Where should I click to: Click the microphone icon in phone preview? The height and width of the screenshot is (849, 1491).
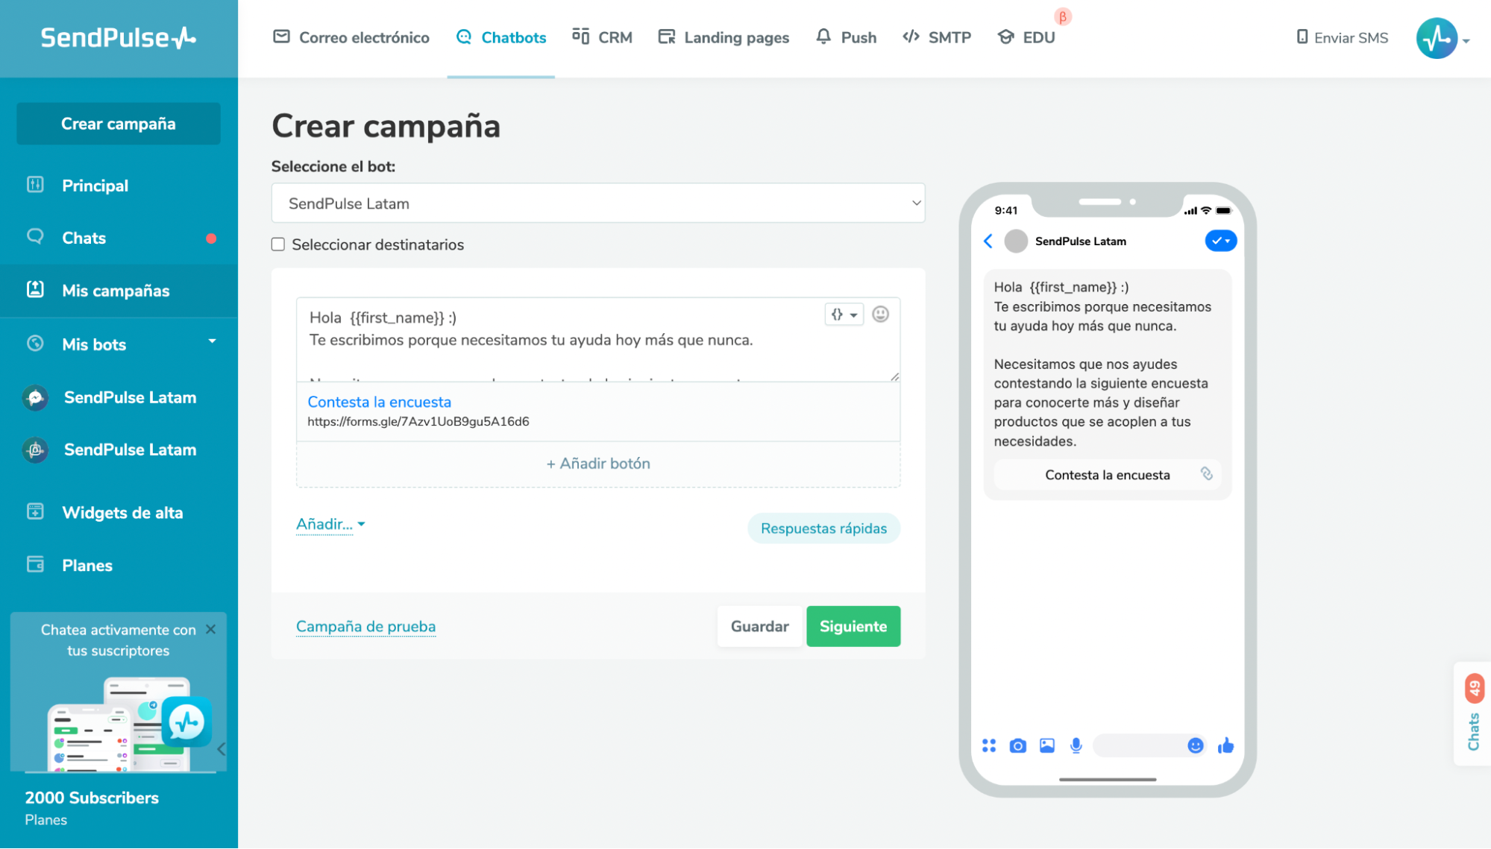point(1076,746)
